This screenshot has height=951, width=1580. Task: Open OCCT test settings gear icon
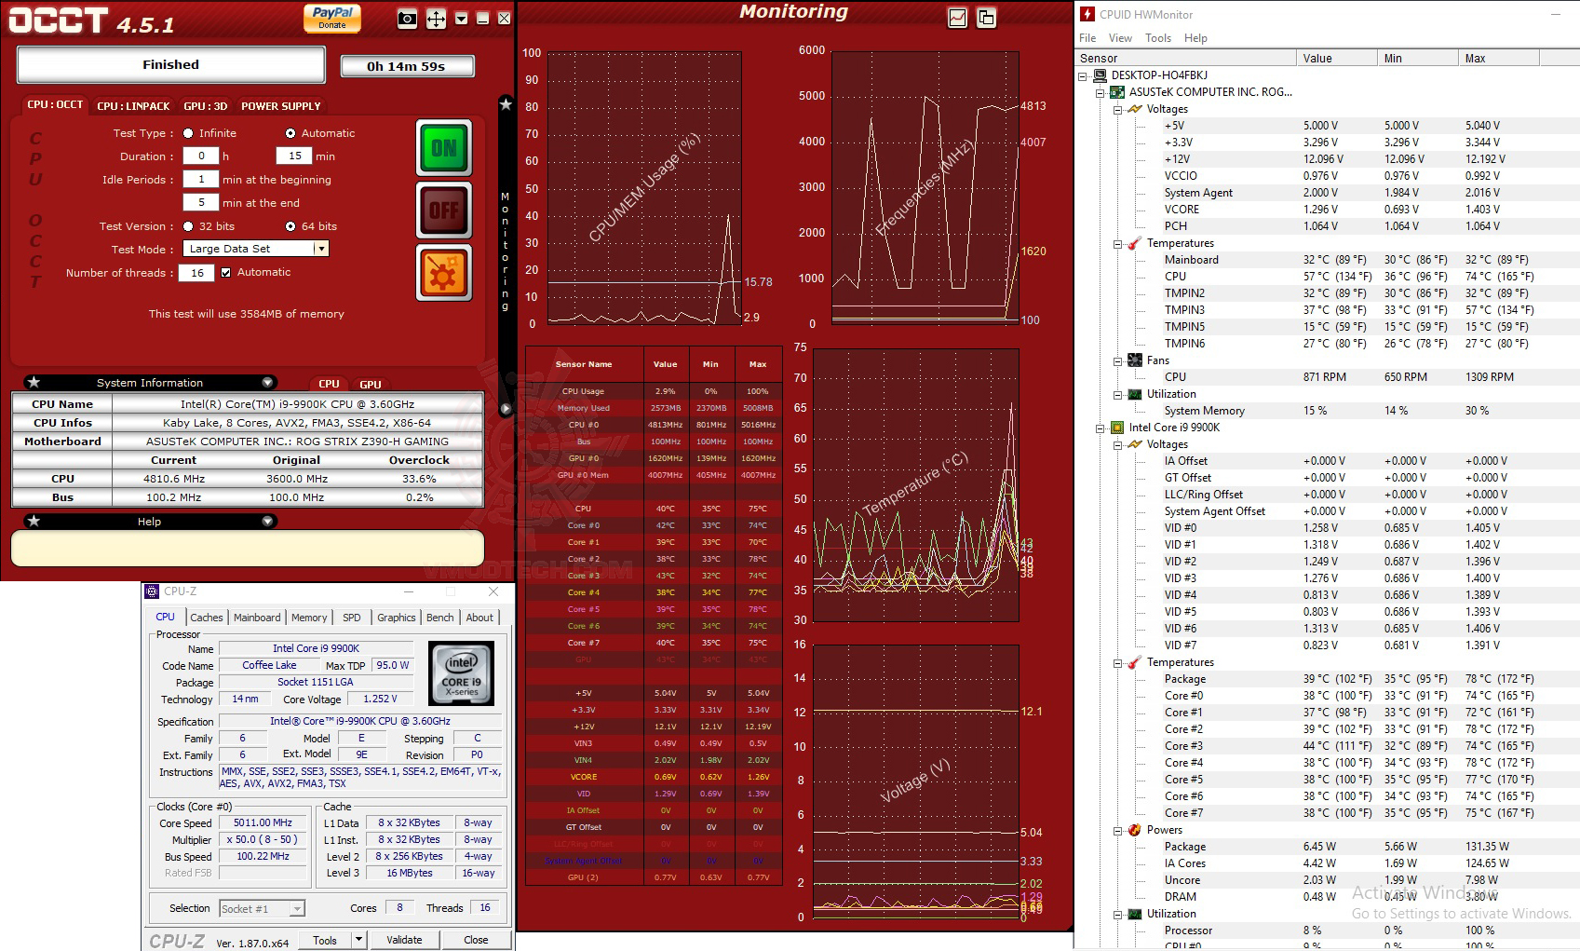[444, 274]
